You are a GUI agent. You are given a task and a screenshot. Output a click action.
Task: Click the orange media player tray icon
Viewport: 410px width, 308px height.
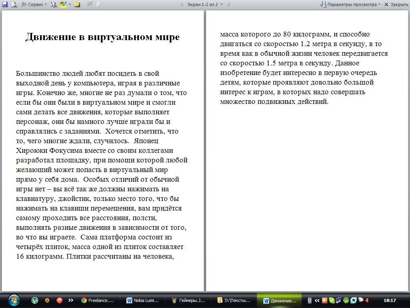[324, 300]
